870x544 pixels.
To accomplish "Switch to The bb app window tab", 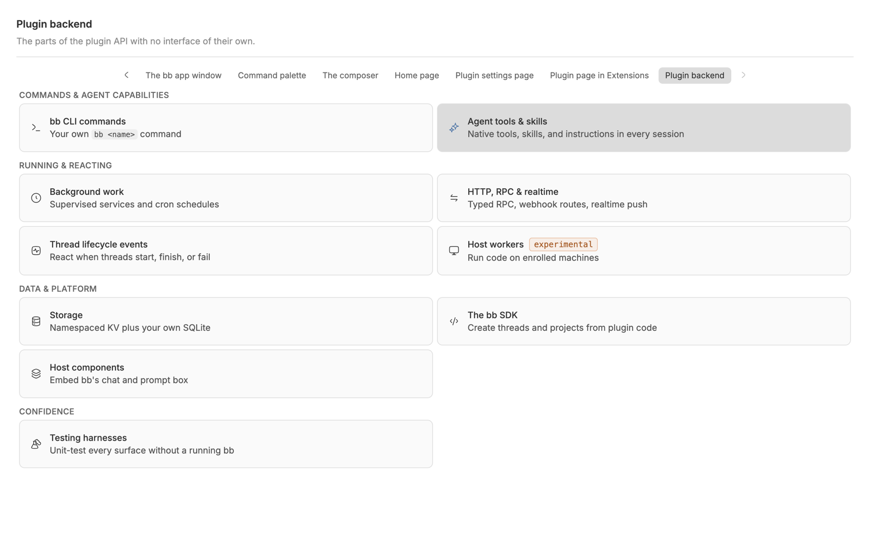I will (183, 76).
